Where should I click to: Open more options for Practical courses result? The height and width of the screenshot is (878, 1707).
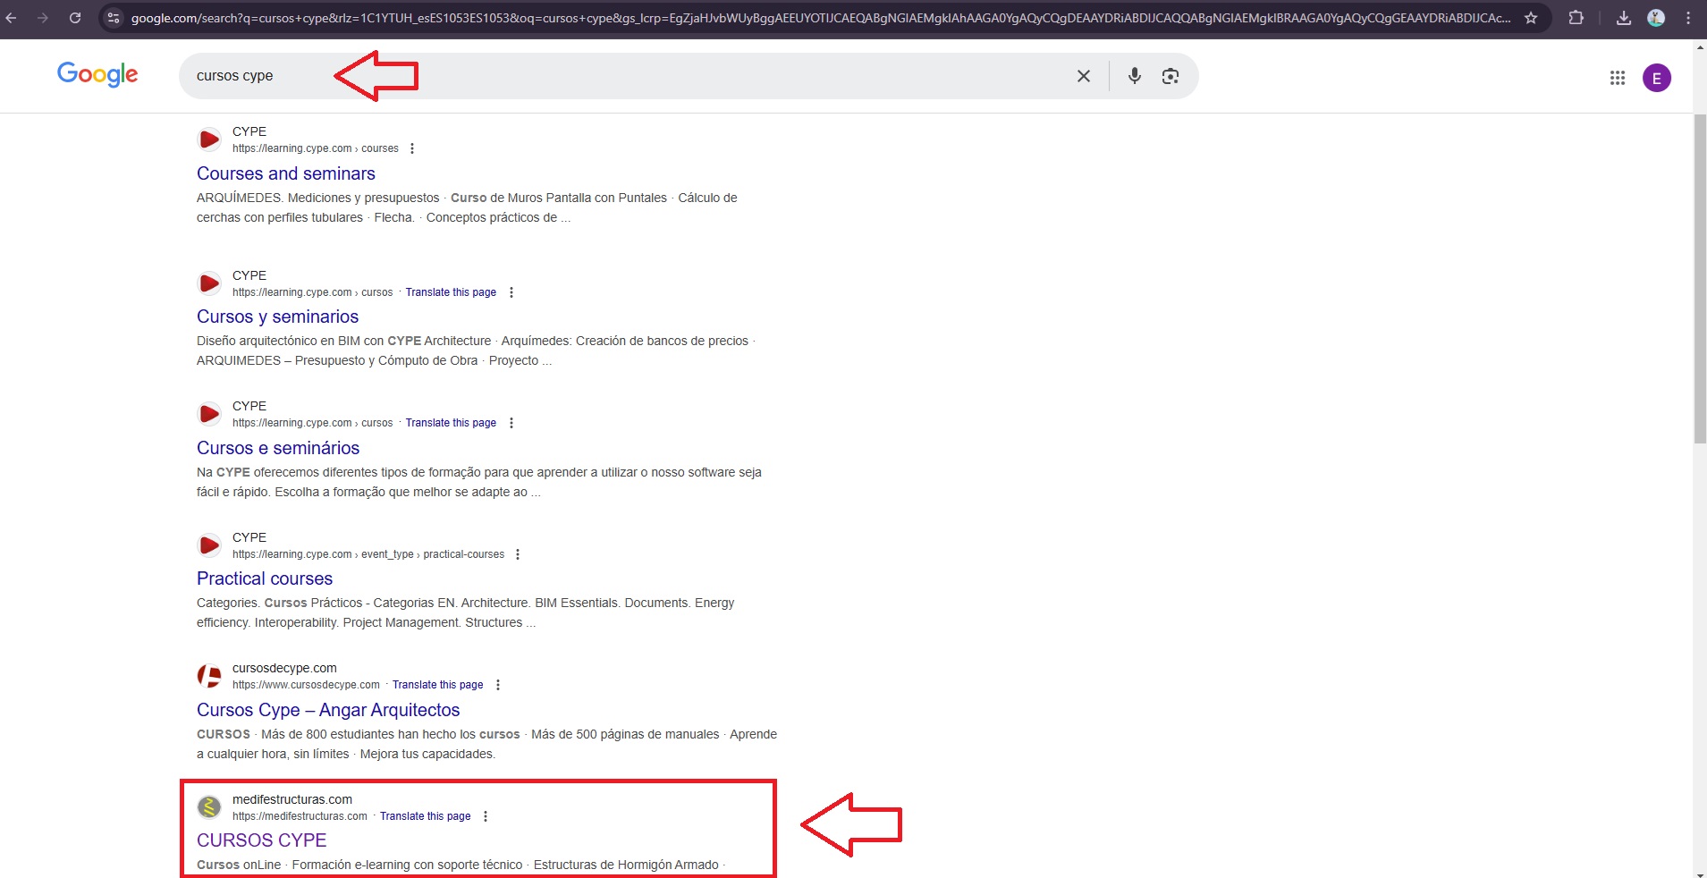(518, 554)
